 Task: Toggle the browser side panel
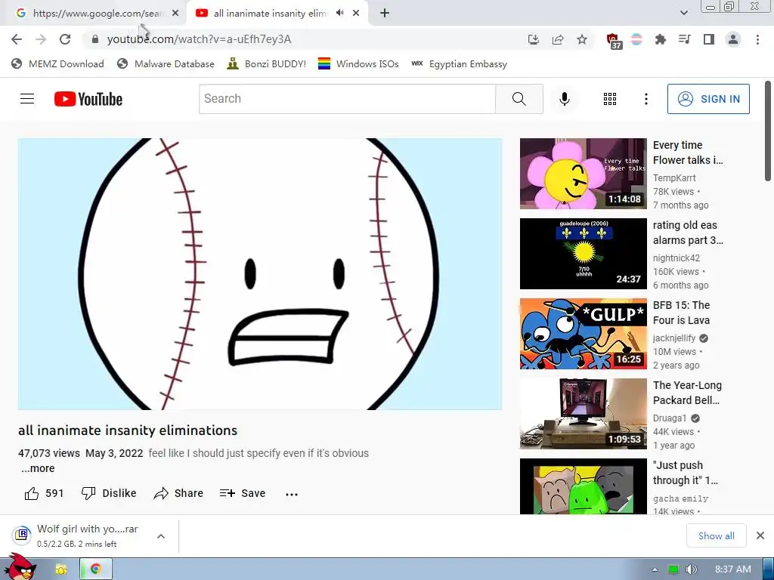tap(709, 39)
